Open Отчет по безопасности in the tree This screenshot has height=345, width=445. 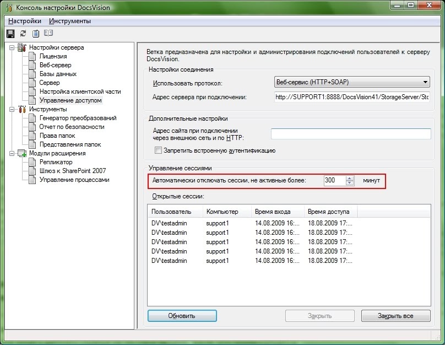pyautogui.click(x=72, y=127)
